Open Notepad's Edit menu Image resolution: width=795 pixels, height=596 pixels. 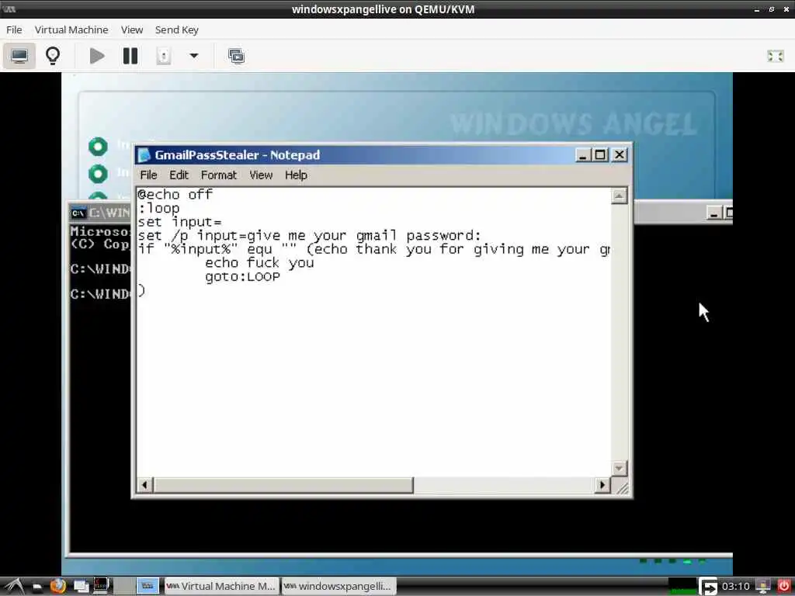(x=179, y=175)
